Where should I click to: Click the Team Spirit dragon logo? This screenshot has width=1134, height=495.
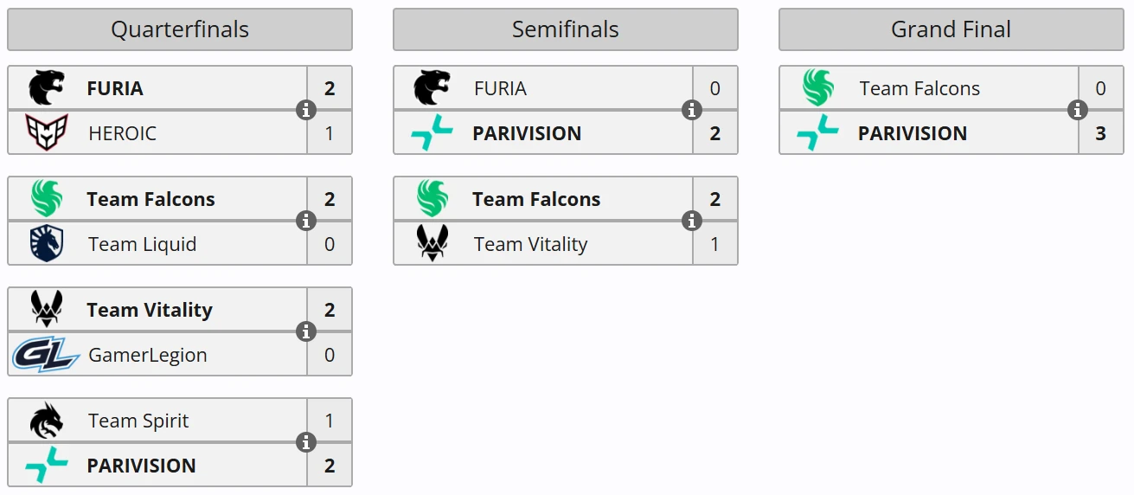(47, 421)
